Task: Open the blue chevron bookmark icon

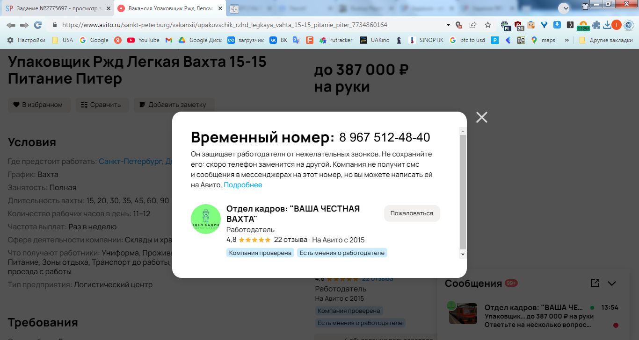Action: [x=508, y=40]
